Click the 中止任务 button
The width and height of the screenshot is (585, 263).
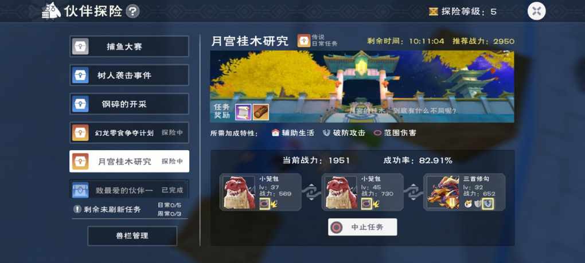point(362,227)
